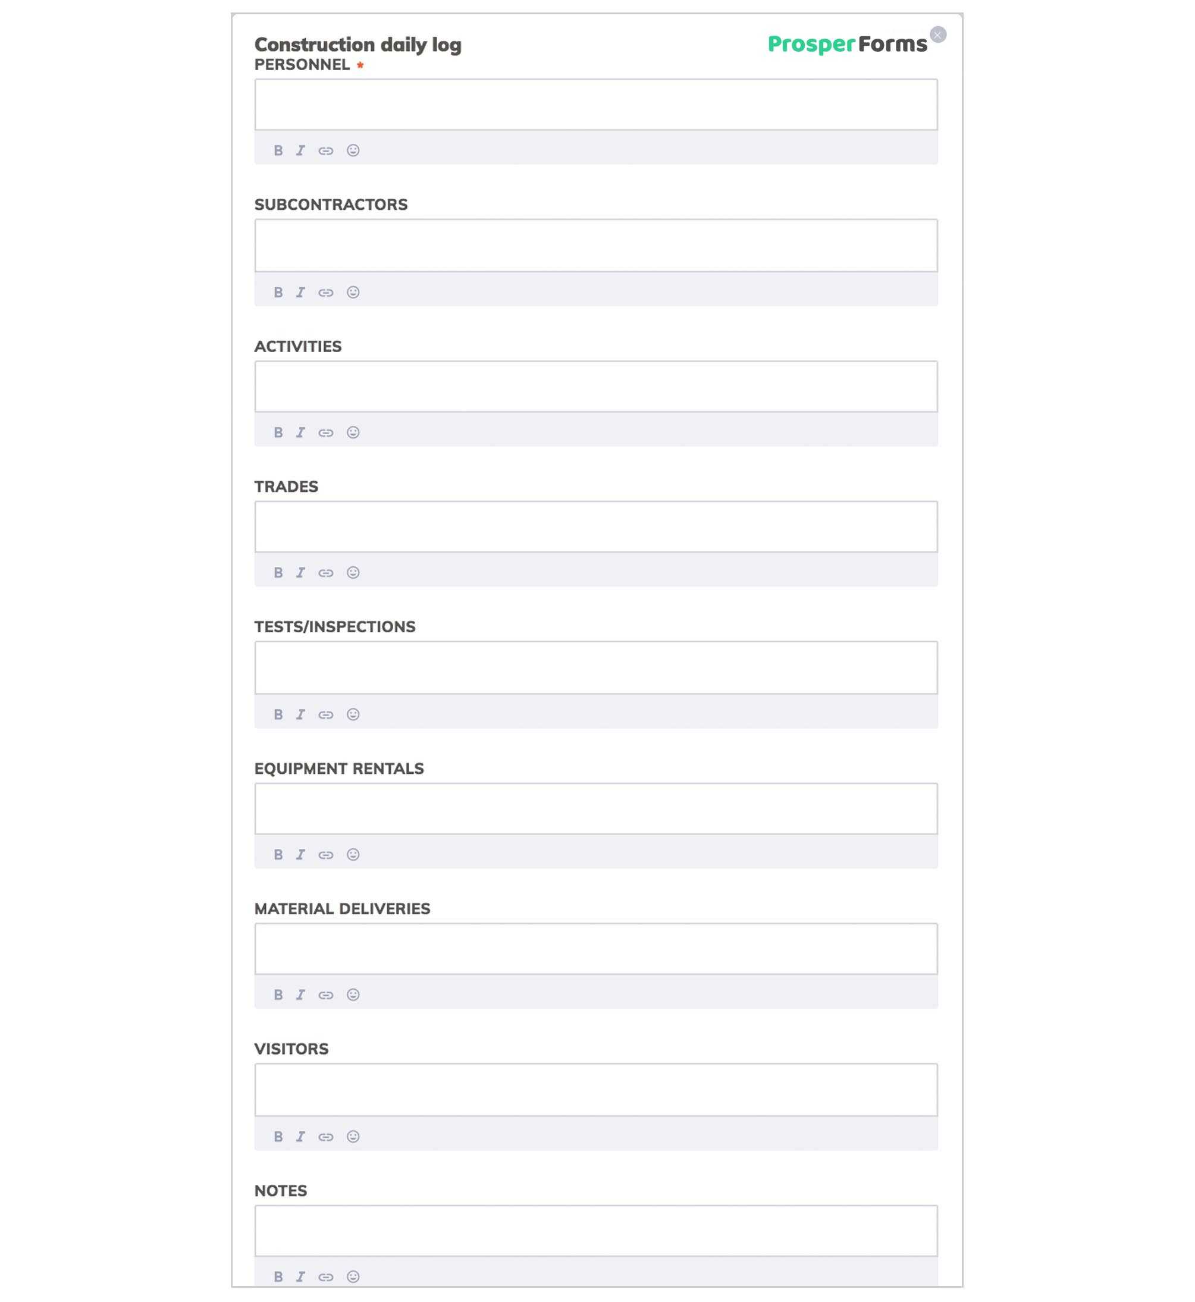The image size is (1195, 1302).
Task: Click the Italic icon in SUBCONTRACTORS field
Action: click(300, 291)
